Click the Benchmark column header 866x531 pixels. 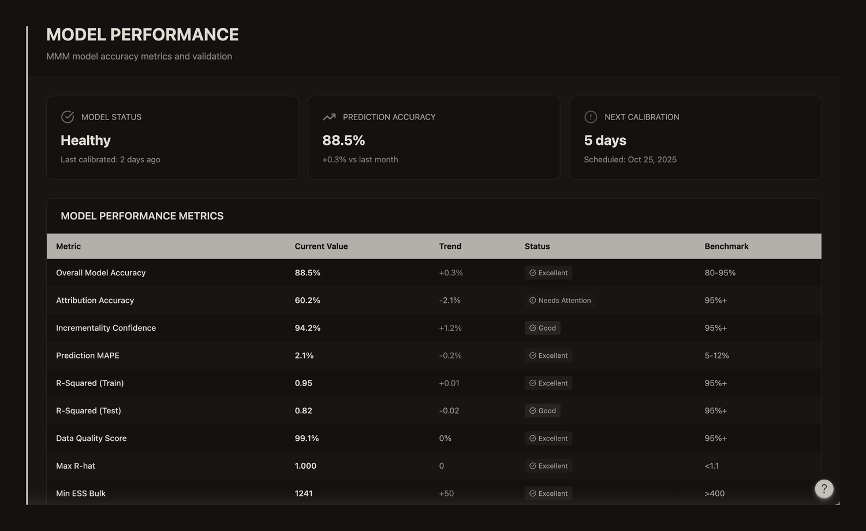click(x=726, y=246)
